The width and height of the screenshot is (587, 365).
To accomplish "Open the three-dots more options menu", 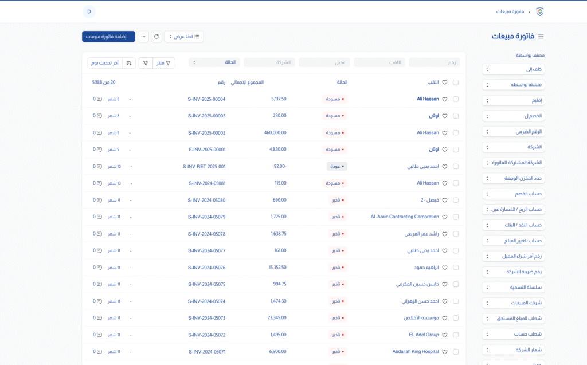I will [143, 37].
